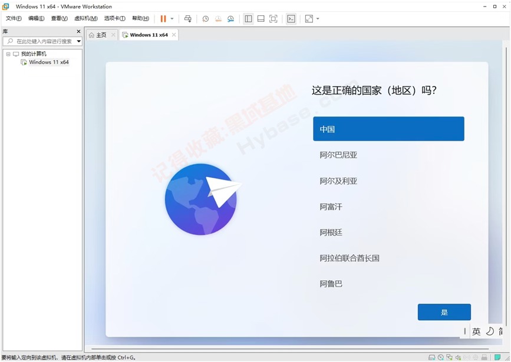Expand the library search filter dropdown
Image resolution: width=511 pixels, height=362 pixels.
(79, 41)
